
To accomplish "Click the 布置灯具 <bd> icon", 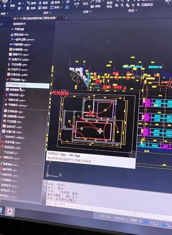I will (3, 131).
